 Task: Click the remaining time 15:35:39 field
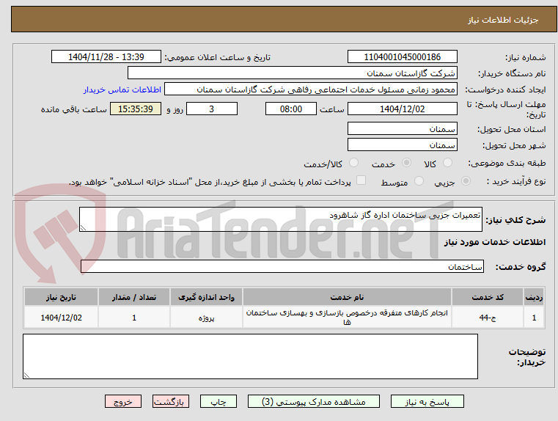click(x=136, y=109)
